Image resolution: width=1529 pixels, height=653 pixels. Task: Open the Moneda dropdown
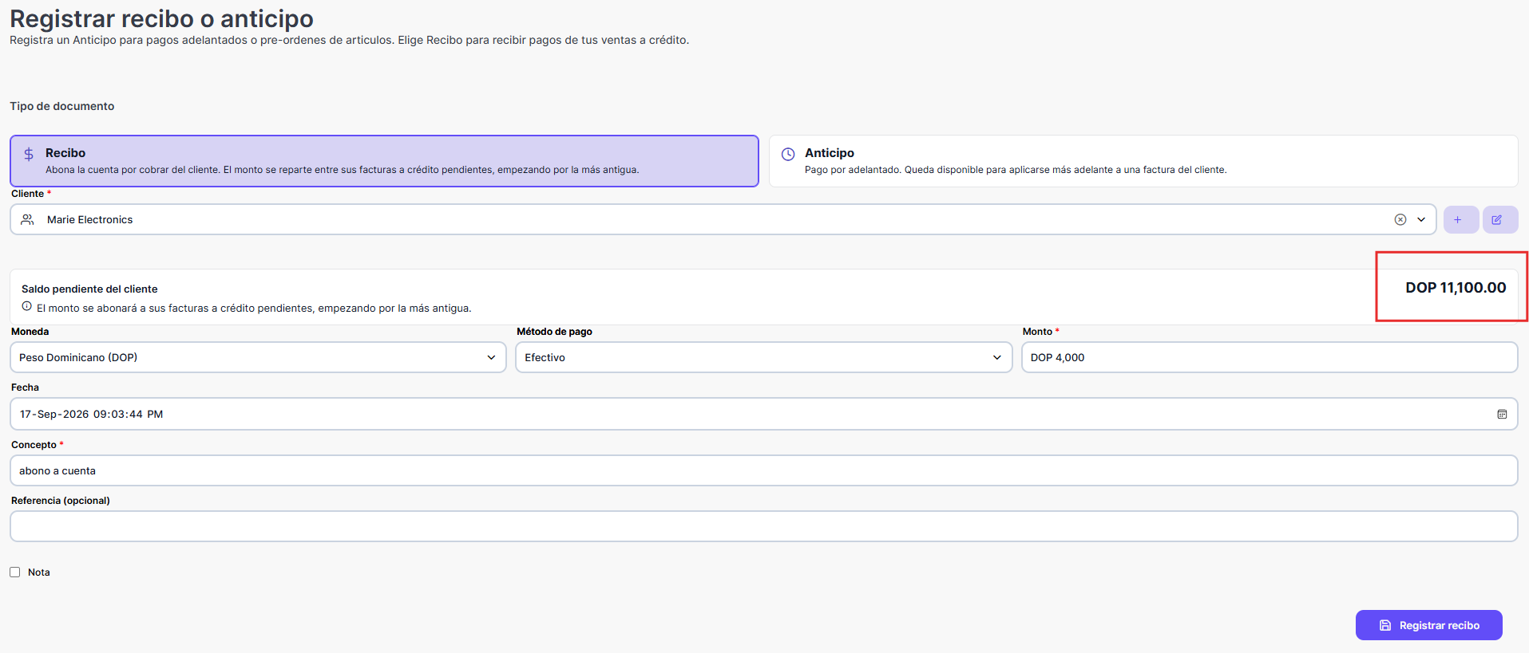(x=258, y=357)
